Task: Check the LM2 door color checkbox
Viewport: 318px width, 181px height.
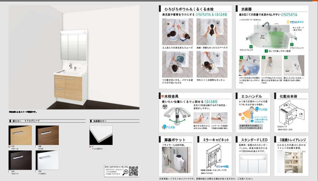Action: [37, 146]
